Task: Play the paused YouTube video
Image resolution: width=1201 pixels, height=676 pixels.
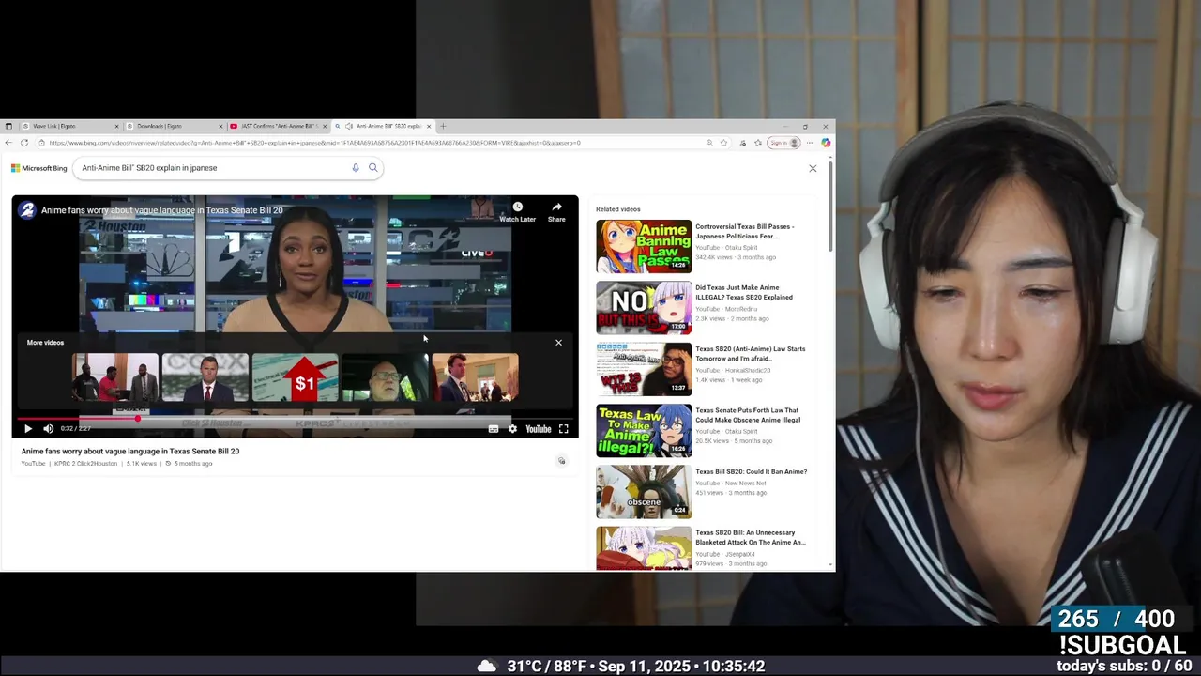Action: tap(27, 429)
